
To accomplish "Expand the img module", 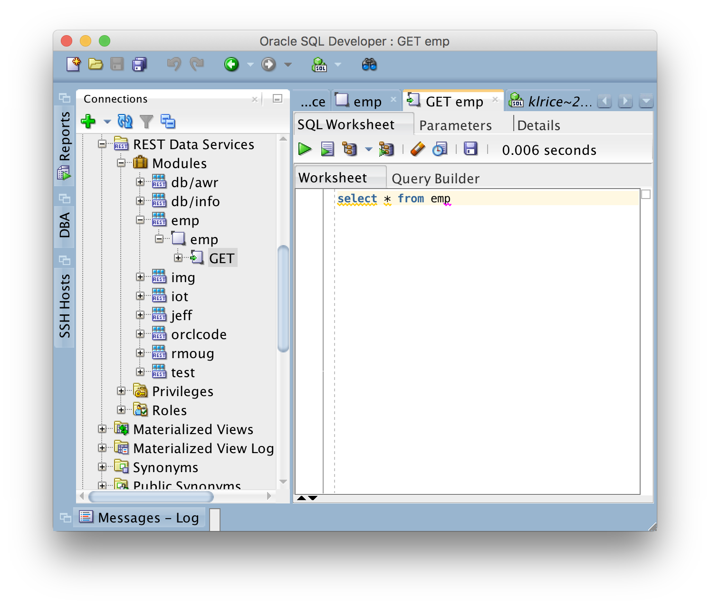I will [x=140, y=277].
